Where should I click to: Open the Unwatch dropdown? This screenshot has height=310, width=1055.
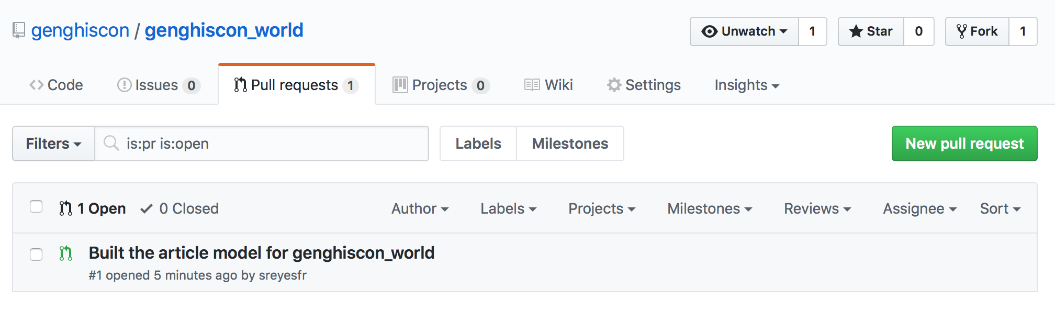coord(744,31)
